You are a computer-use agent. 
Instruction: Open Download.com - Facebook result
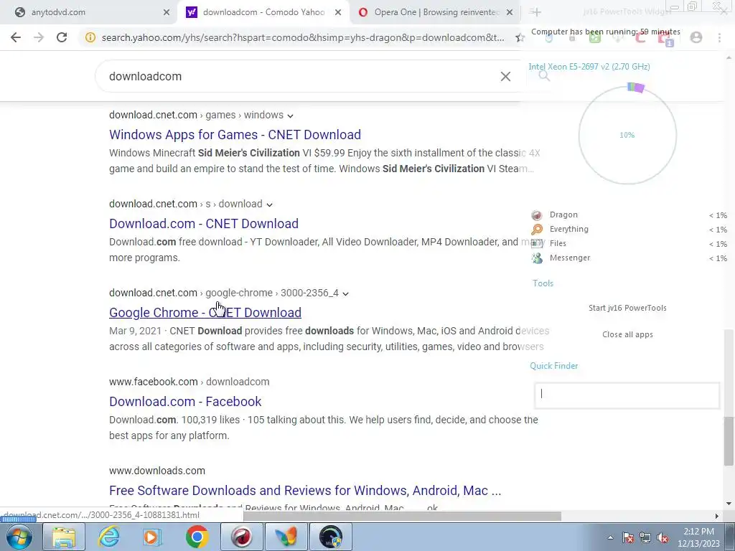[x=185, y=402]
